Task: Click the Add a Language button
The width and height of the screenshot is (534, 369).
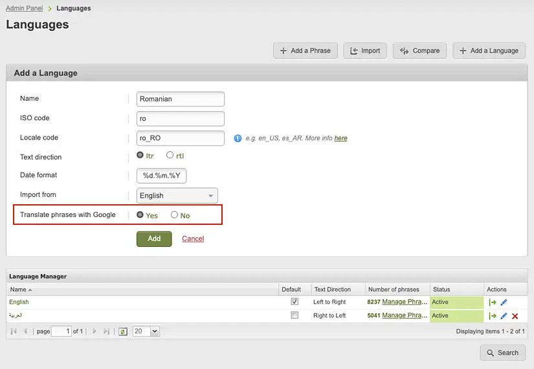Action: 489,50
